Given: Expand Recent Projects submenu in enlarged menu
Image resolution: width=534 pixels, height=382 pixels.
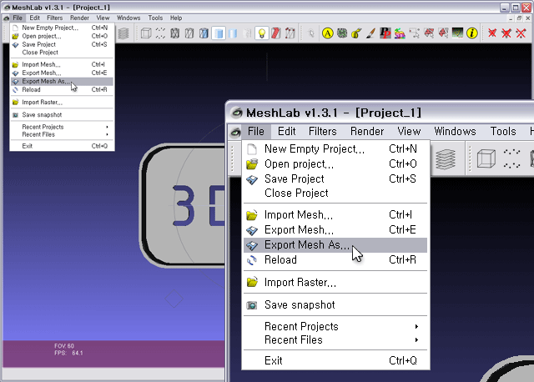Looking at the screenshot, I should 335,326.
